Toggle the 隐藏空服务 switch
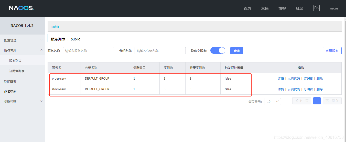The height and width of the screenshot is (142, 346). [218, 51]
